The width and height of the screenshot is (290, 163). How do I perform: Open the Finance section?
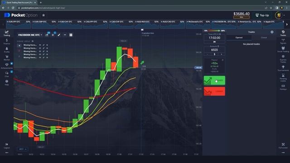(7, 41)
